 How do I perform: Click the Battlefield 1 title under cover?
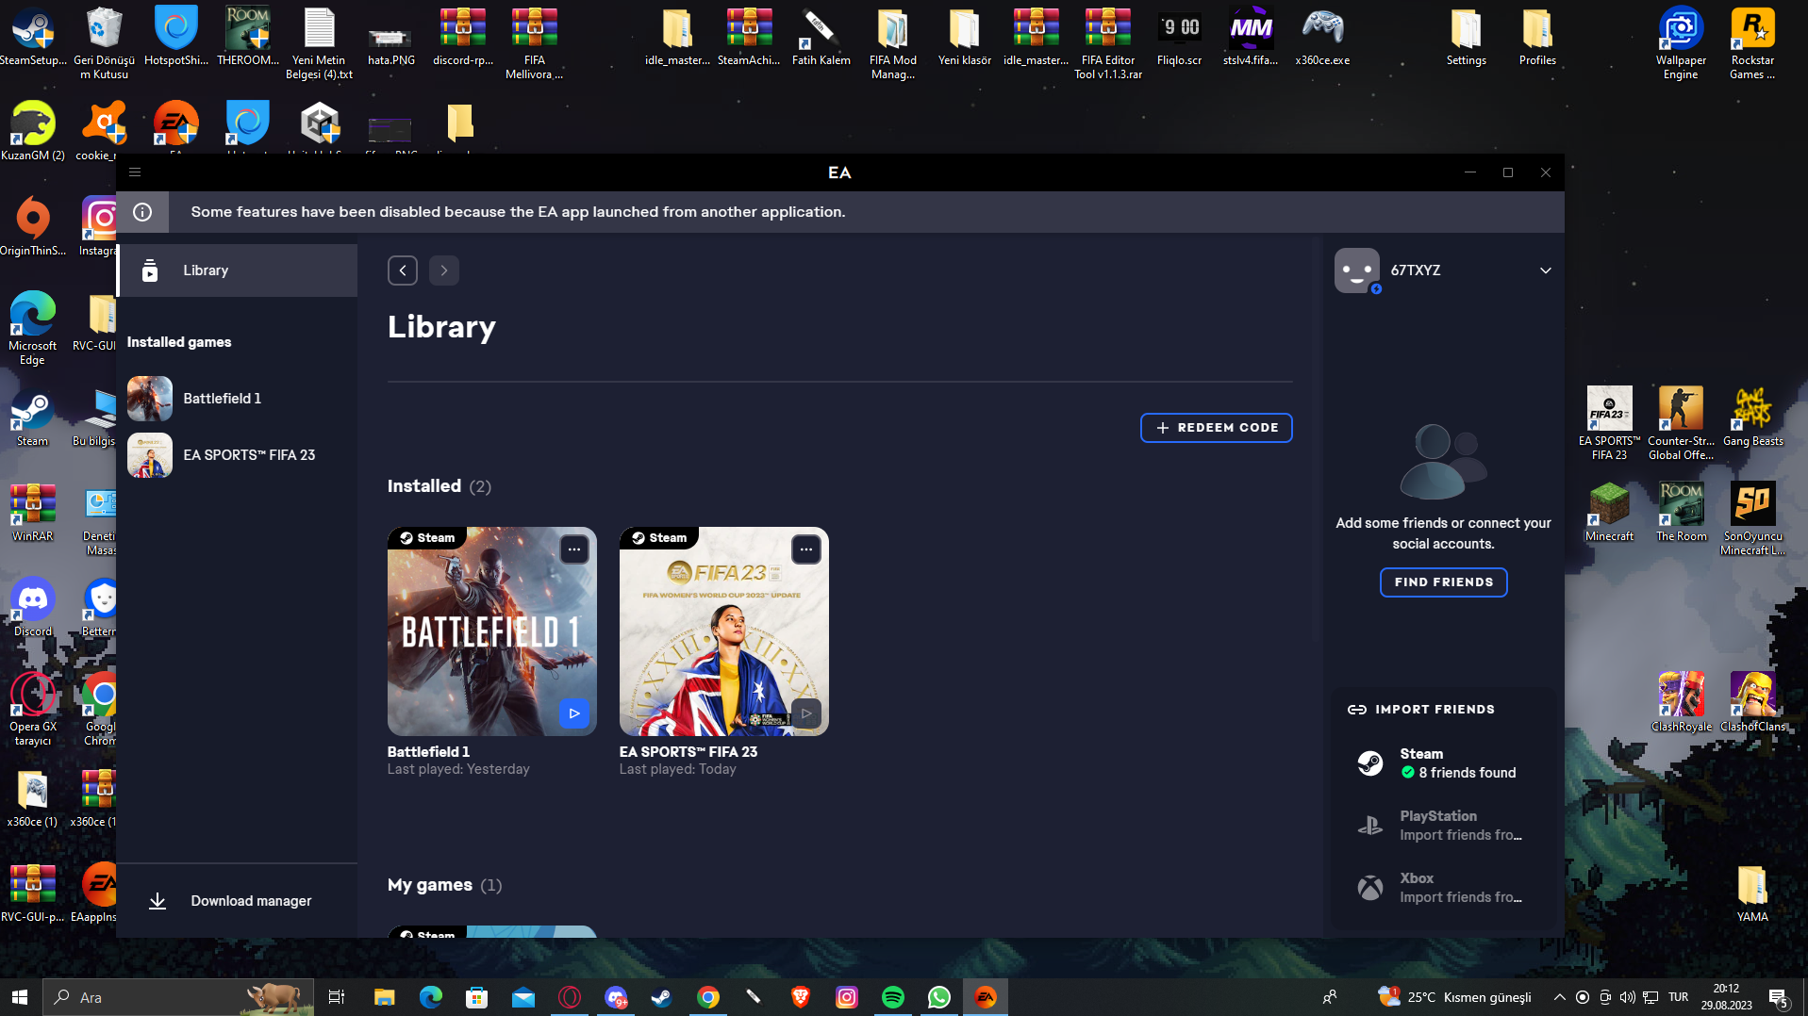click(x=429, y=752)
